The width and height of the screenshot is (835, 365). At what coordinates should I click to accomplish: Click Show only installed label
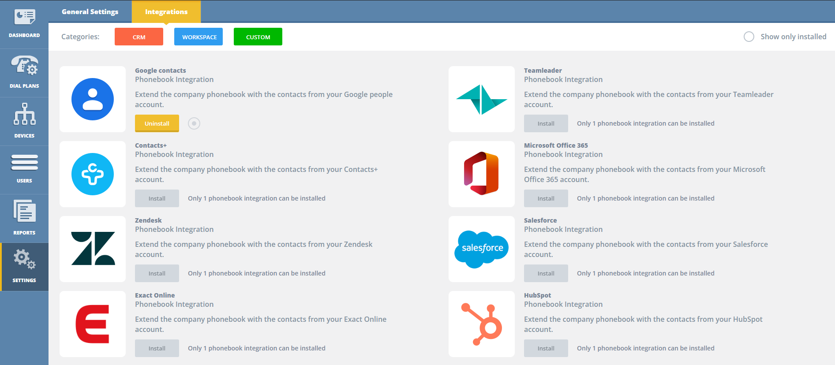tap(794, 37)
